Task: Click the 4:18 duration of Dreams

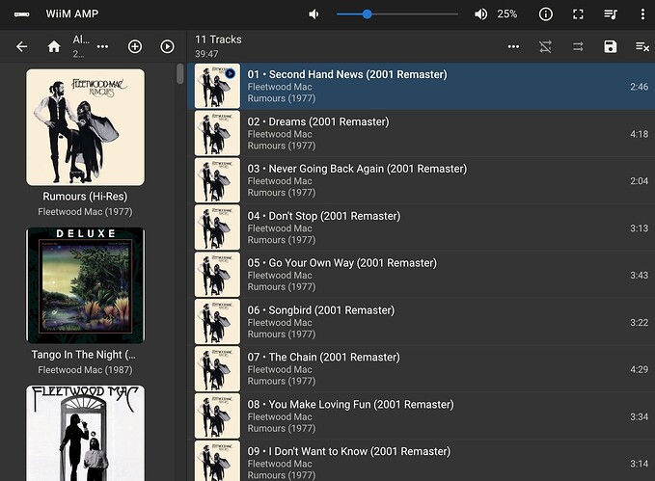Action: 640,134
